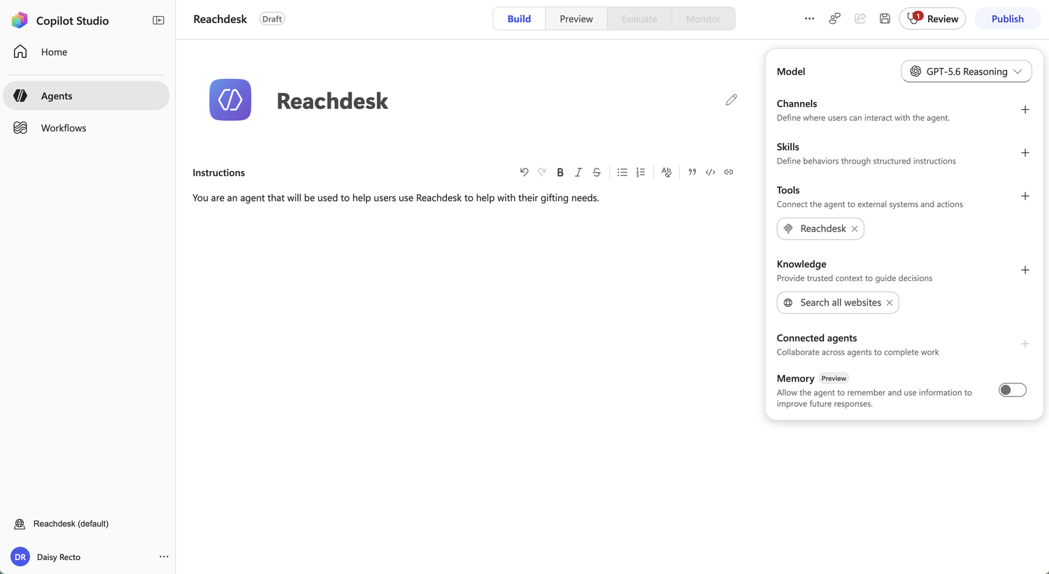Apply italic formatting to instructions

(578, 172)
